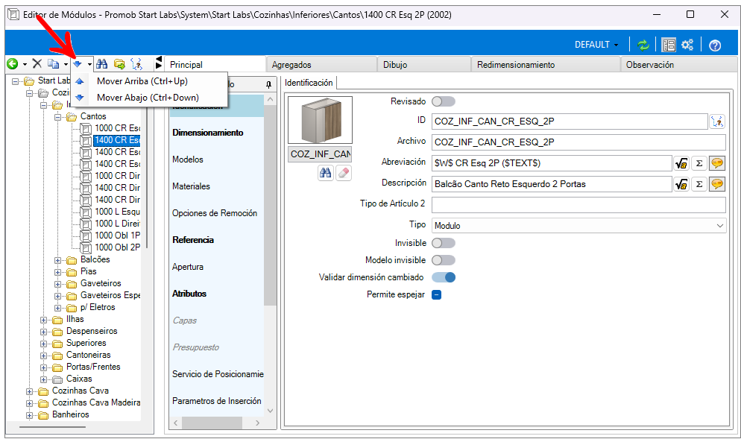Viewport: 741px width, 439px height.
Task: Expand the Gaveteiros folder in the tree
Action: (58, 284)
